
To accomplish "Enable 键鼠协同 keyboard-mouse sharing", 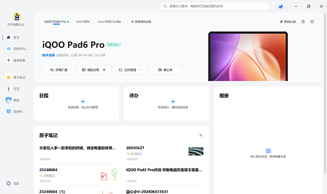I will pyautogui.click(x=94, y=70).
